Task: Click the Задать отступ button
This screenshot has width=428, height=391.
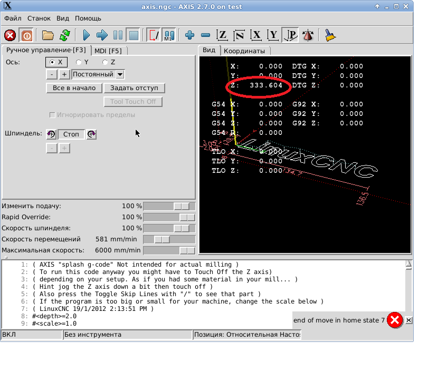Action: [134, 88]
